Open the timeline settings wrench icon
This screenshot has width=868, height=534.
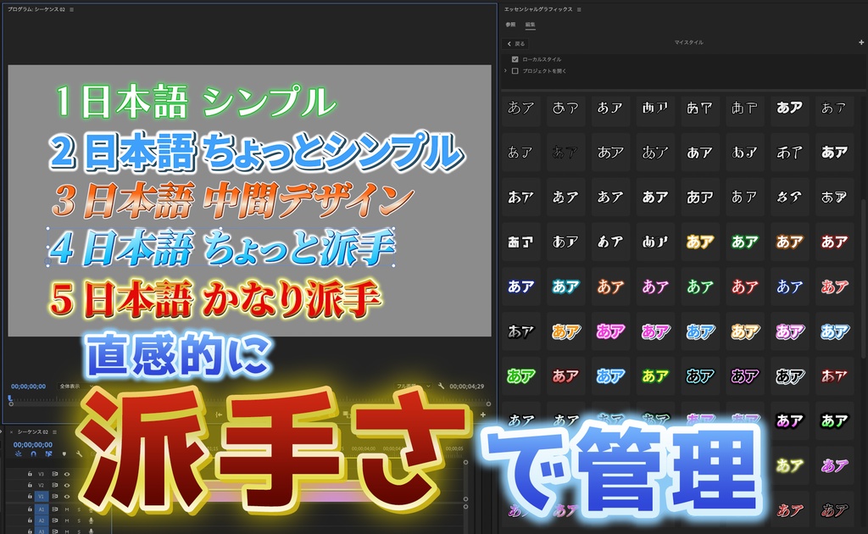click(80, 455)
